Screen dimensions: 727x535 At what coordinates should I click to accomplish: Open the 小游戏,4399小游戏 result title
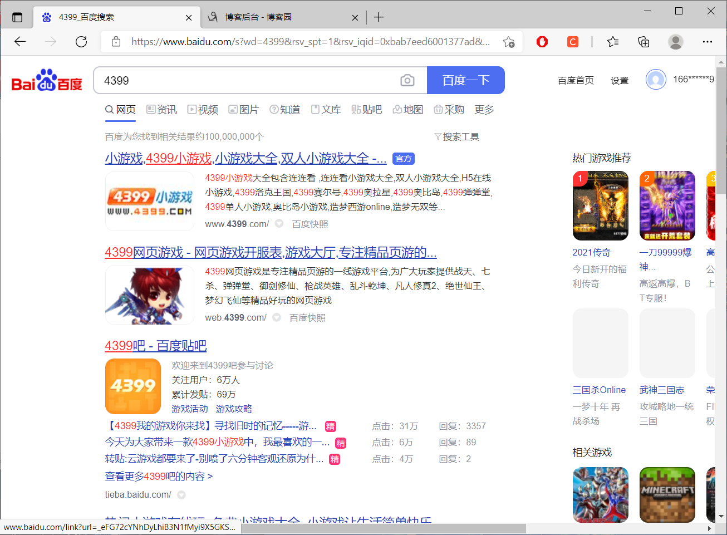coord(246,159)
